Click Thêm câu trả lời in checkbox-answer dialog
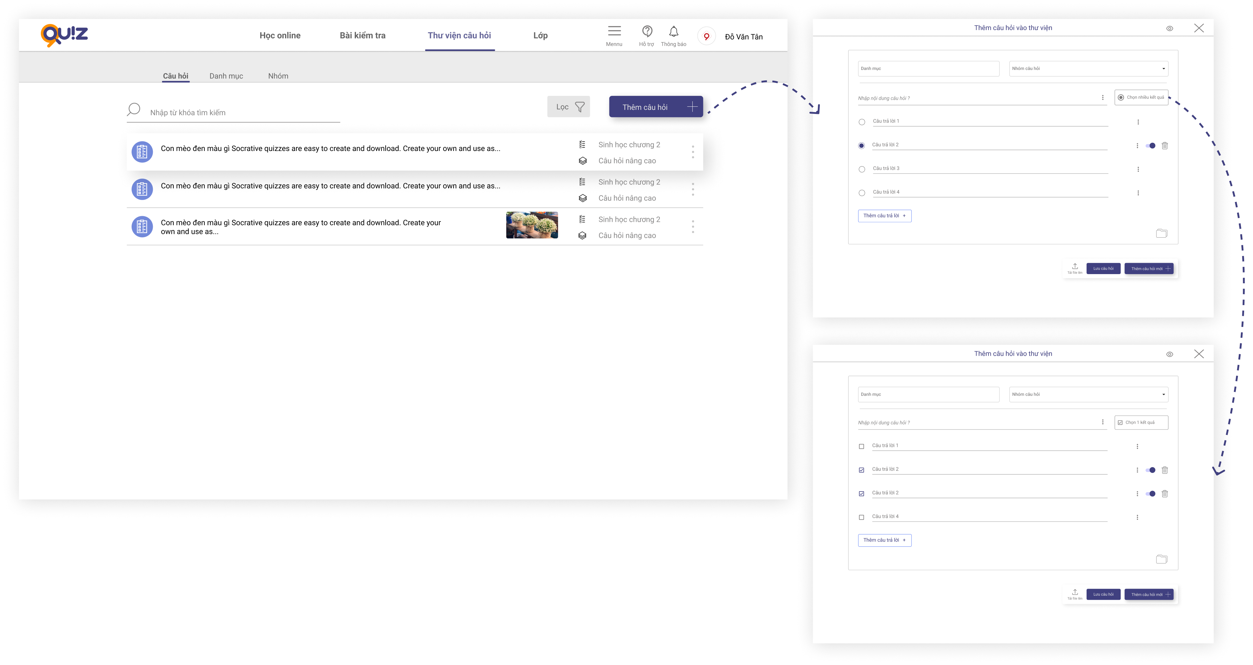 pos(884,540)
